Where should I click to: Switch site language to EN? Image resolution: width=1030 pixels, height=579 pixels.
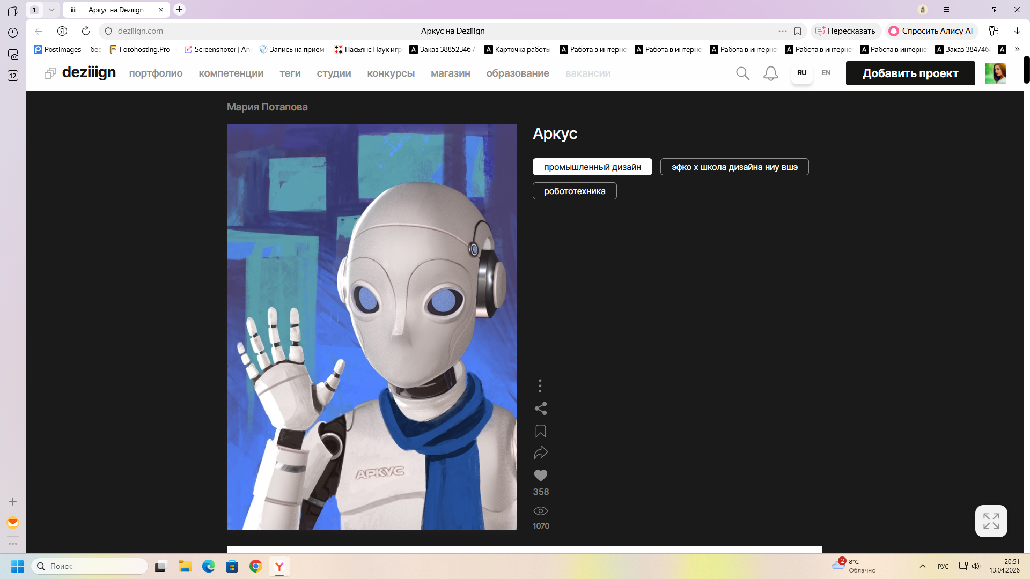pos(826,73)
